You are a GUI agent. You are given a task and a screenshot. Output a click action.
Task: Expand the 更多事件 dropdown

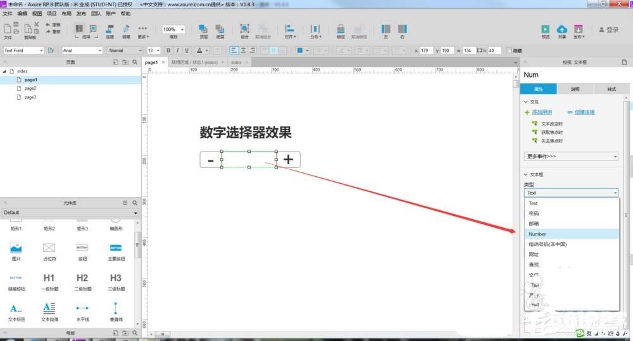pos(572,156)
